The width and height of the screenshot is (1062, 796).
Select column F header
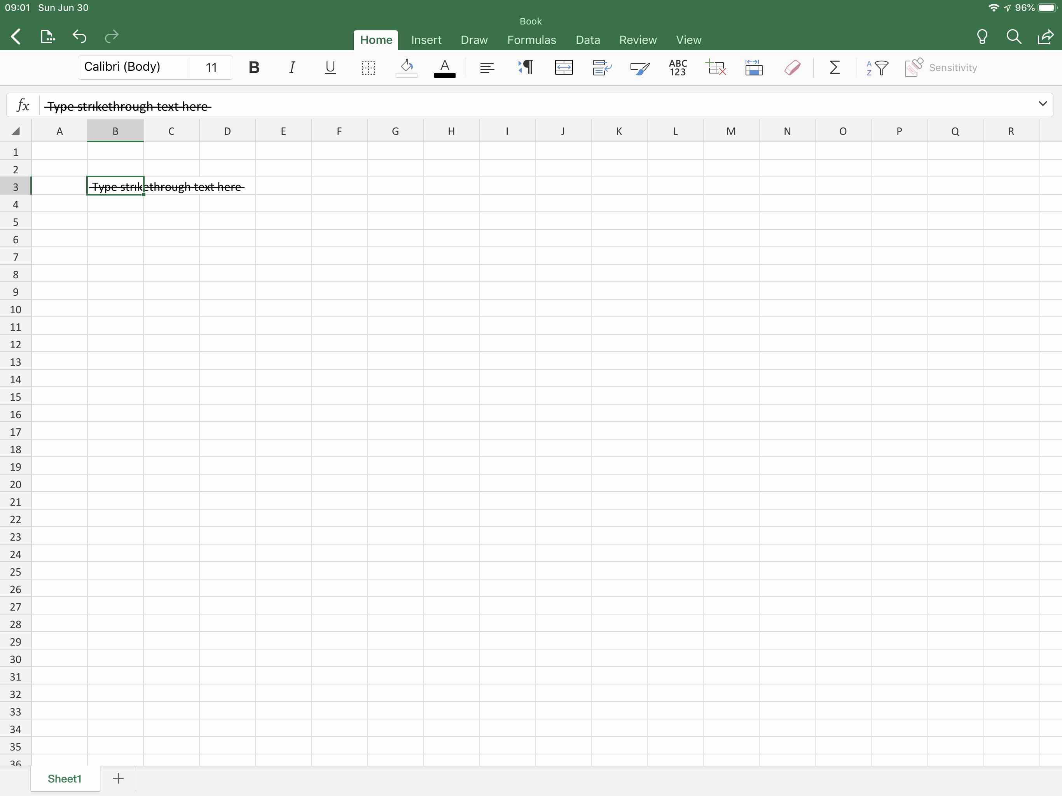[x=339, y=131]
